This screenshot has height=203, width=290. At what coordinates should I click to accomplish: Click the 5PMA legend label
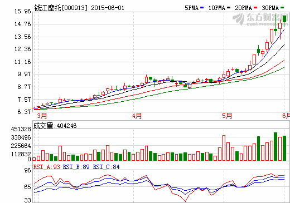pos(191,8)
